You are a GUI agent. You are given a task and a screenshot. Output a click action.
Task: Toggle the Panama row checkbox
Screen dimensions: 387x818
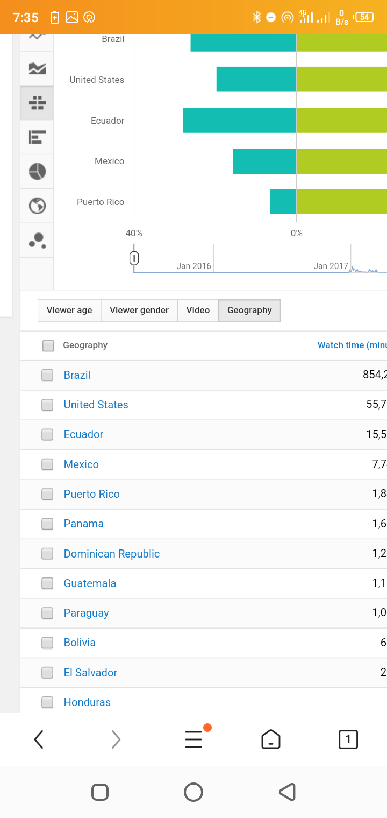(x=48, y=524)
